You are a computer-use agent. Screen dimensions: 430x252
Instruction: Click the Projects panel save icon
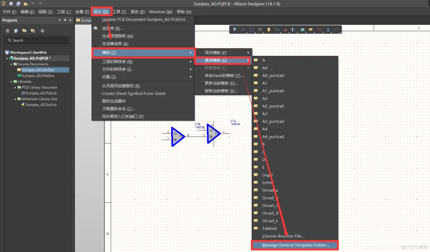[x=8, y=31]
